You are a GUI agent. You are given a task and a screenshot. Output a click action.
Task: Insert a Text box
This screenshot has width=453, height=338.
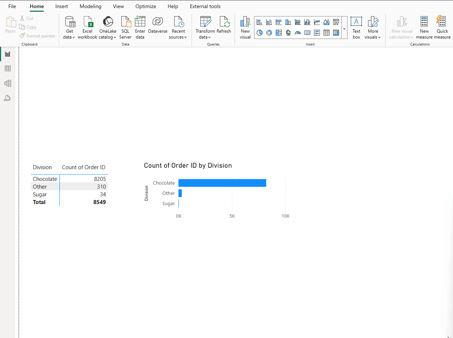tap(356, 28)
